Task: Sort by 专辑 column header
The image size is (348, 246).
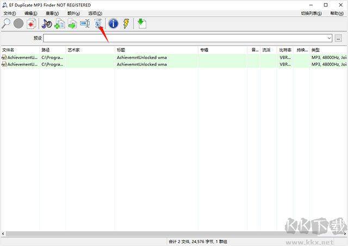Action: [222, 50]
